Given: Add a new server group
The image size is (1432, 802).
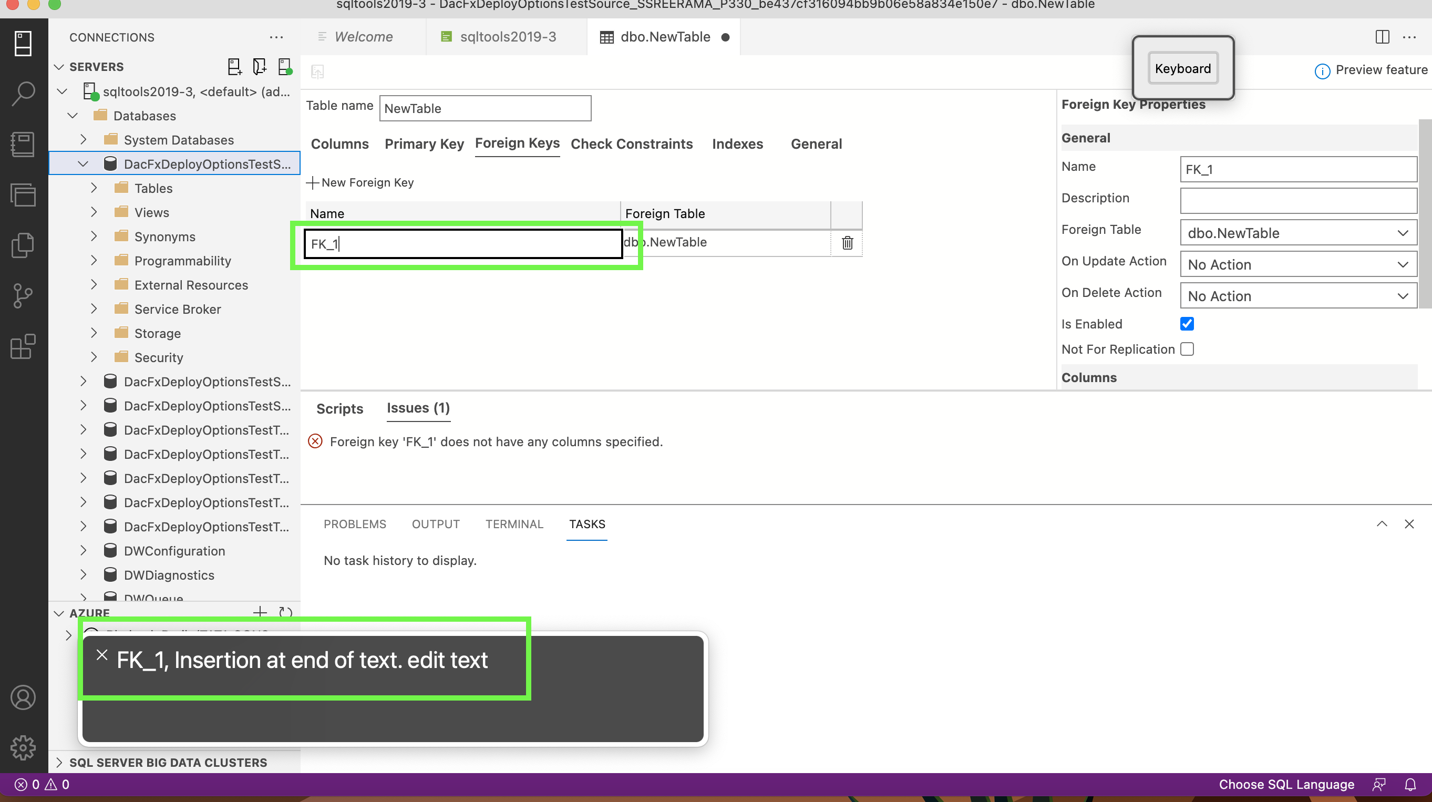Looking at the screenshot, I should (259, 67).
